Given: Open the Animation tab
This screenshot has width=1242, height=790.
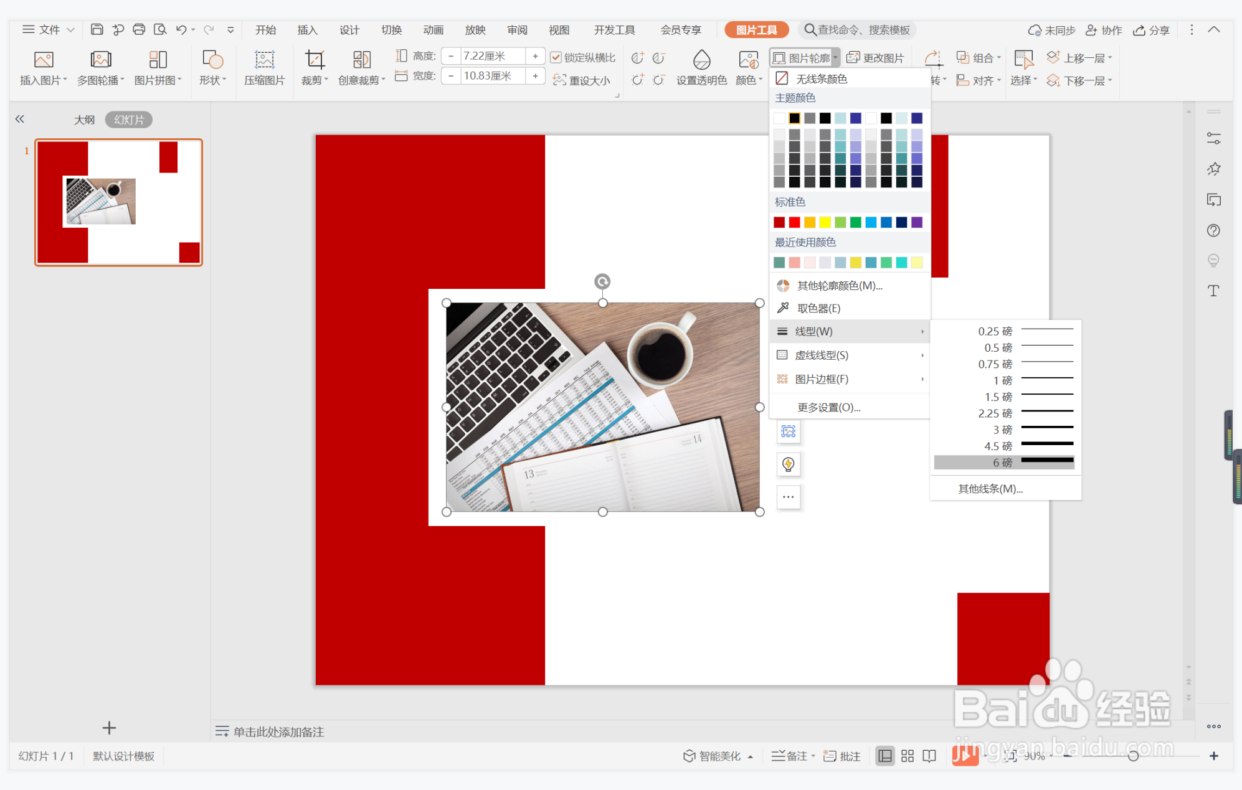Looking at the screenshot, I should (x=433, y=30).
